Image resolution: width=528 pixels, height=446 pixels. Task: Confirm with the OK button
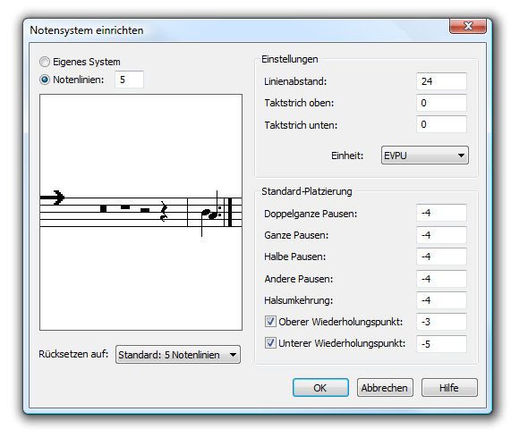click(x=320, y=388)
